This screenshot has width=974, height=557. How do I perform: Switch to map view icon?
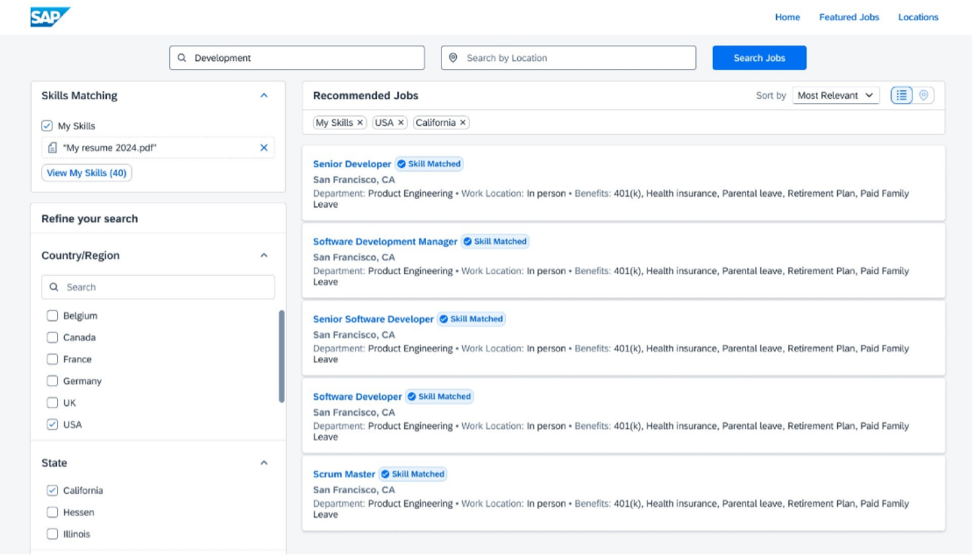coord(925,95)
